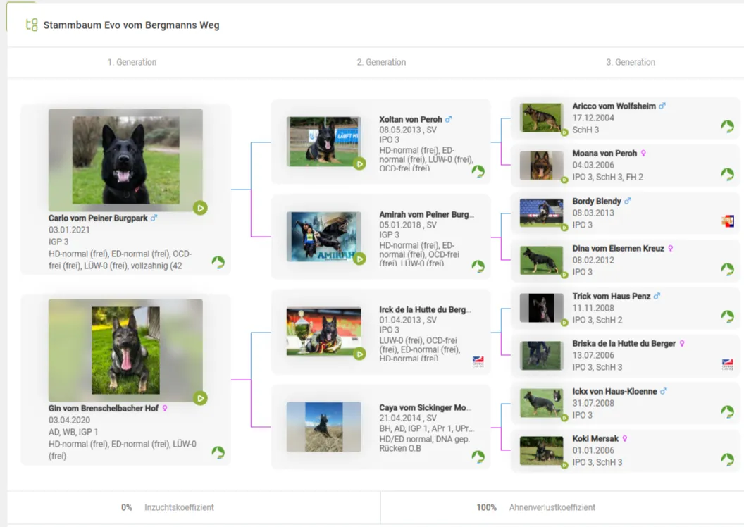This screenshot has height=527, width=744.
Task: Select the 1. Generation column header
Action: [132, 62]
